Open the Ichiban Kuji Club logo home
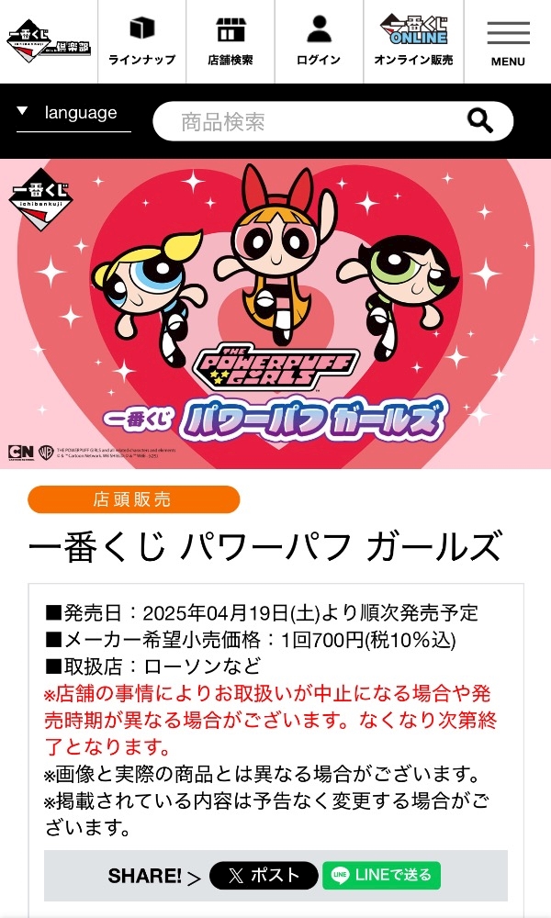The width and height of the screenshot is (551, 918). click(x=48, y=42)
